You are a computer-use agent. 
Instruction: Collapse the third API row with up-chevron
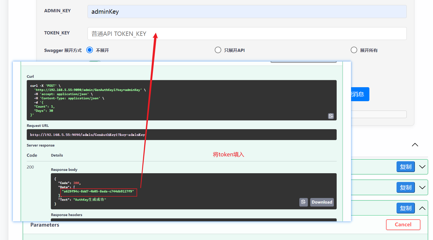(422, 208)
